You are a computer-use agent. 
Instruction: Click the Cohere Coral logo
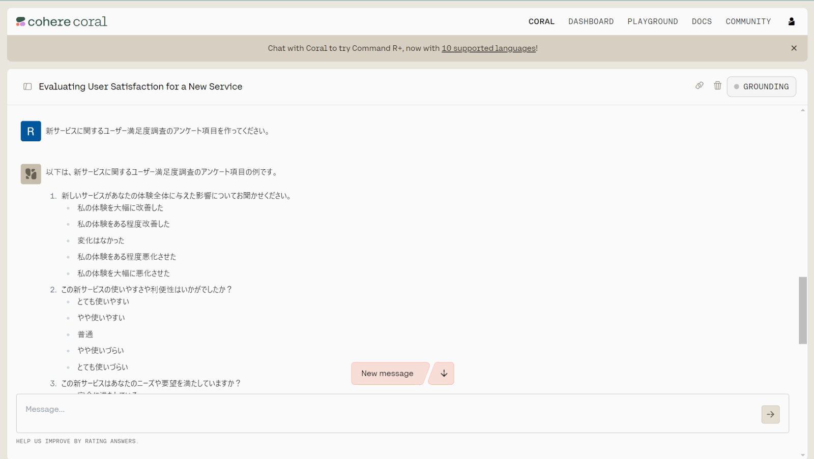tap(62, 21)
